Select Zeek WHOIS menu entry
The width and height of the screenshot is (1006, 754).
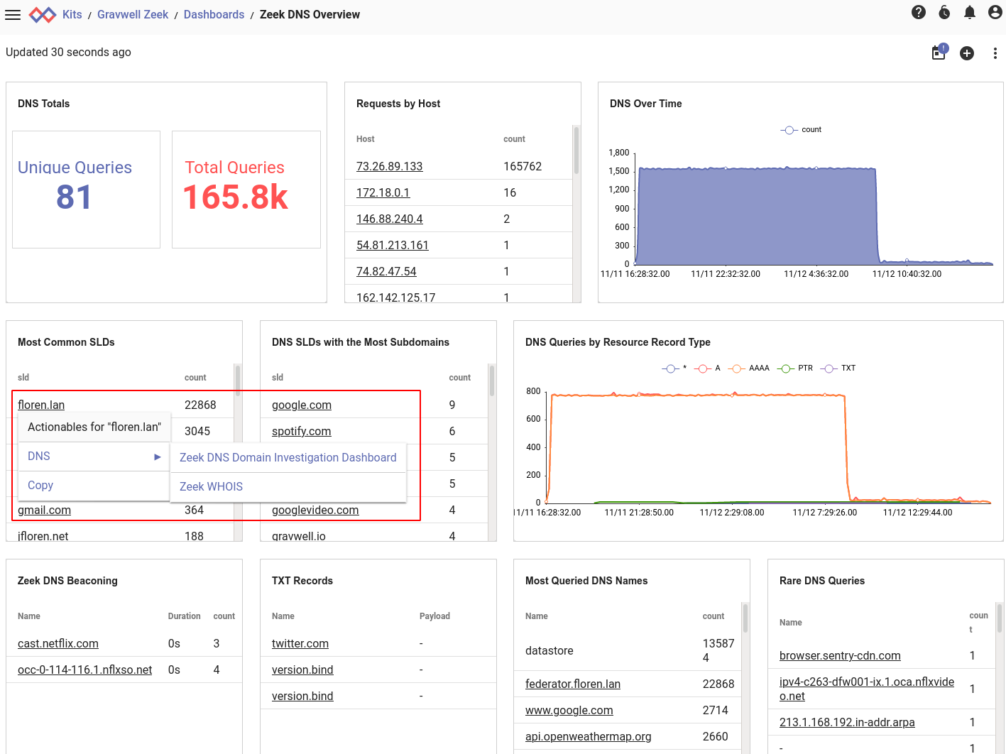click(288, 487)
